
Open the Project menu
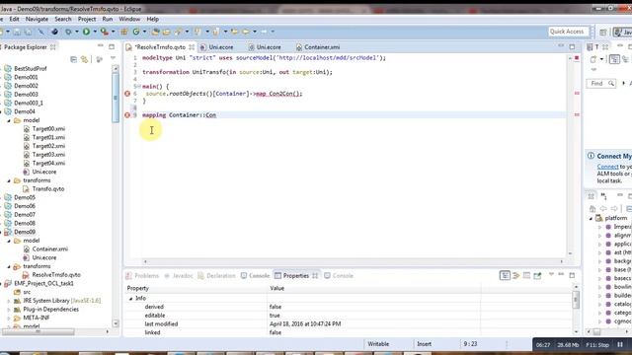coord(87,19)
